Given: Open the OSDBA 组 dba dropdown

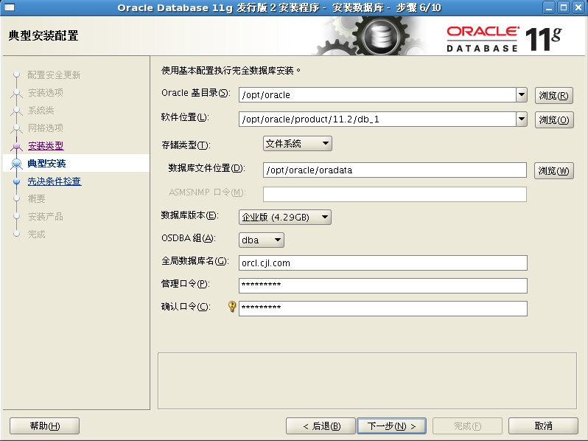Looking at the screenshot, I should point(262,240).
